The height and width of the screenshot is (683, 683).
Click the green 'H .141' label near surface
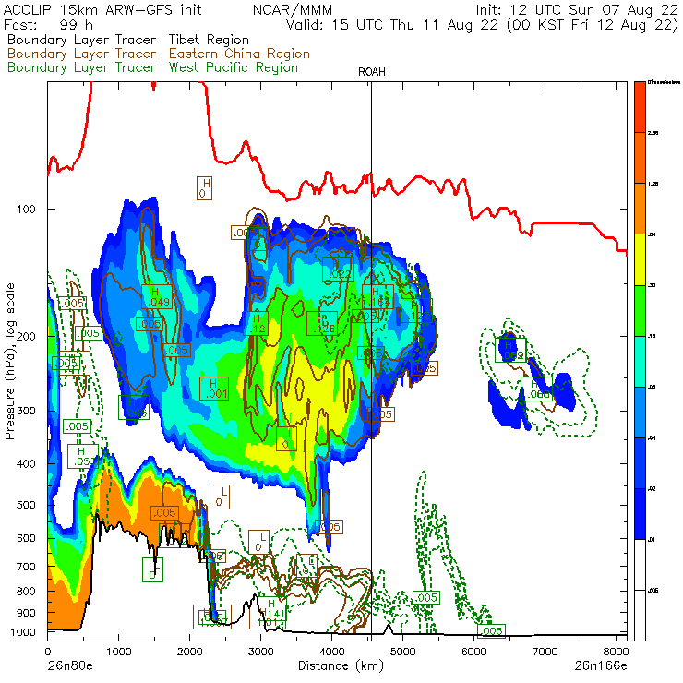[271, 608]
